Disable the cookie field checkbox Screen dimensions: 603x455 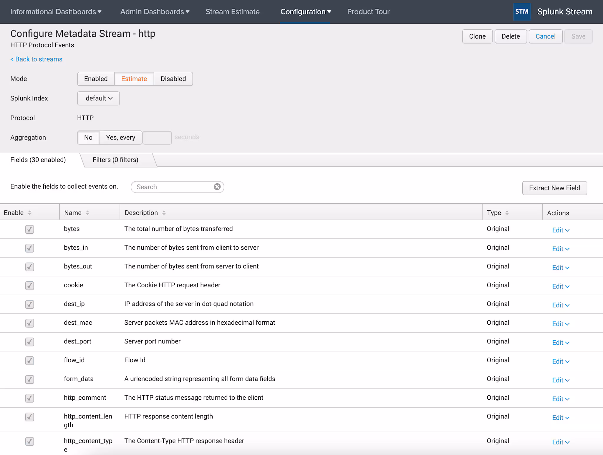point(29,285)
